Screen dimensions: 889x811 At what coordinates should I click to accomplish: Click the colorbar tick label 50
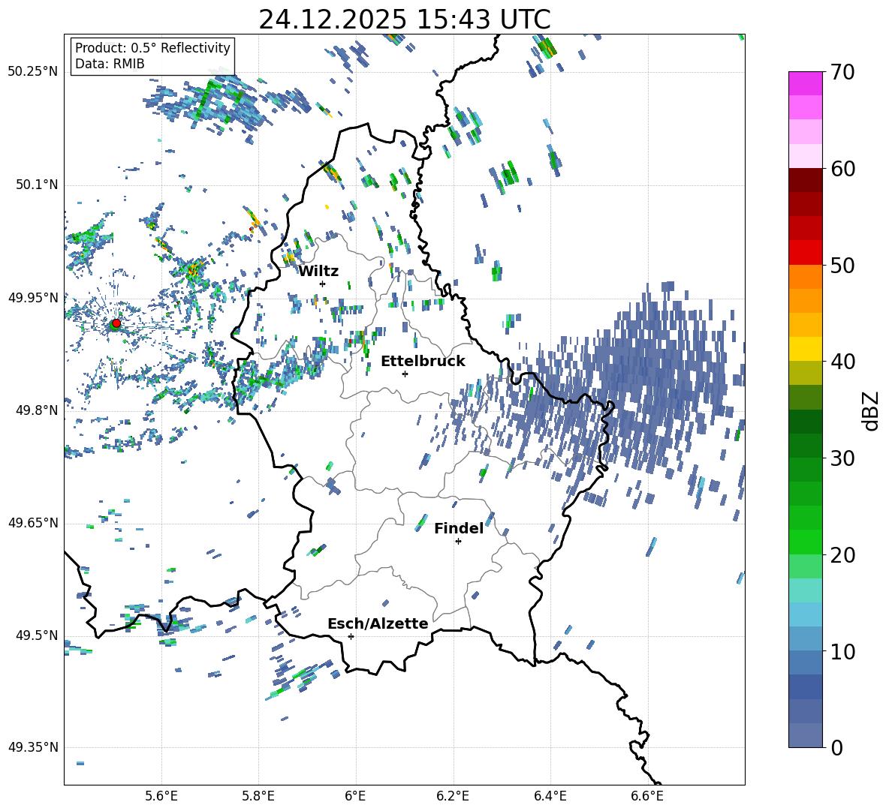click(842, 265)
